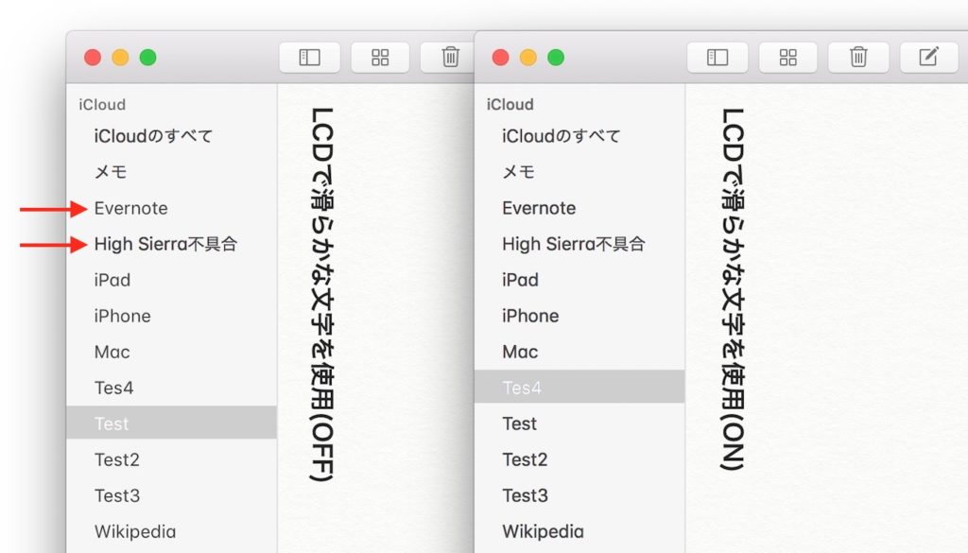Create a new note with the compose icon
The height and width of the screenshot is (553, 968).
(x=928, y=58)
